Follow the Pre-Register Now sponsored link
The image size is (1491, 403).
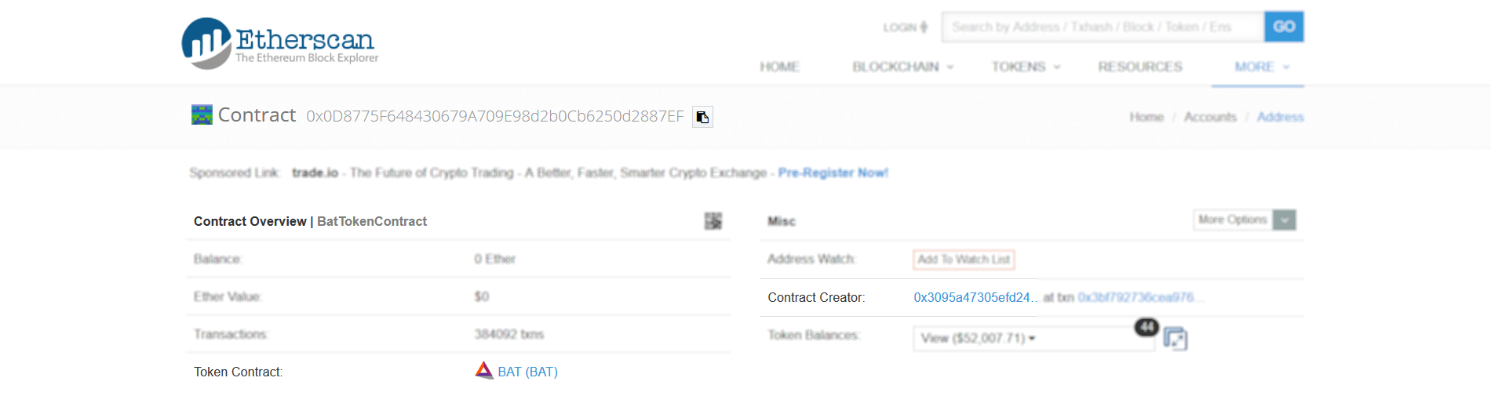(833, 173)
